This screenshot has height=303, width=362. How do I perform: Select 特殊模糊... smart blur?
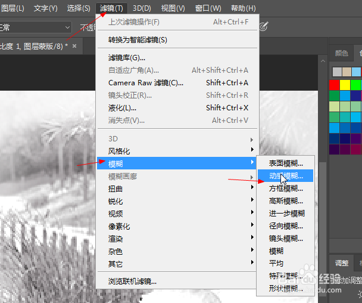pos(286,276)
